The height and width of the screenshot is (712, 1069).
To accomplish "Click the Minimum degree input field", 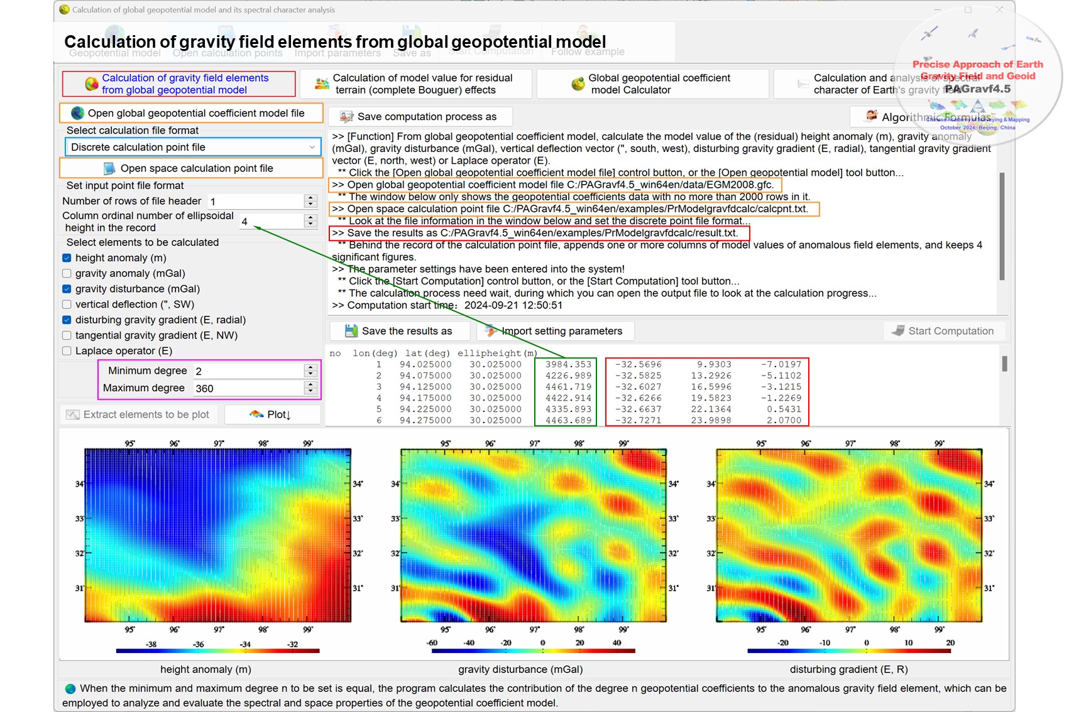I will tap(248, 371).
